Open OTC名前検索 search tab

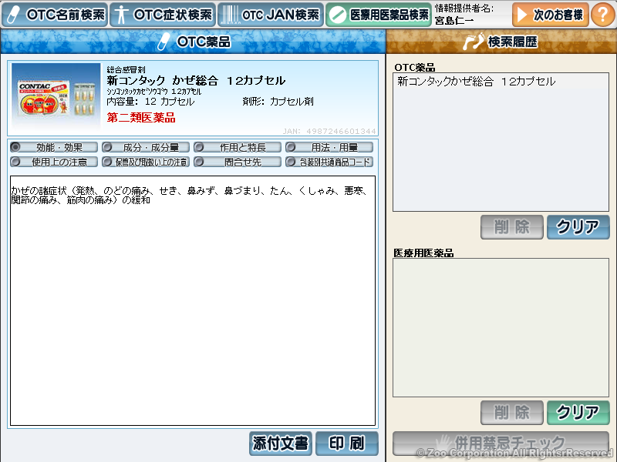click(x=54, y=15)
